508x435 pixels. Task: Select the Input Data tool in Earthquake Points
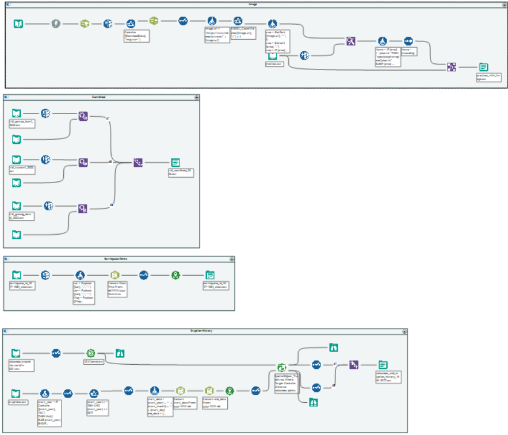tap(17, 275)
